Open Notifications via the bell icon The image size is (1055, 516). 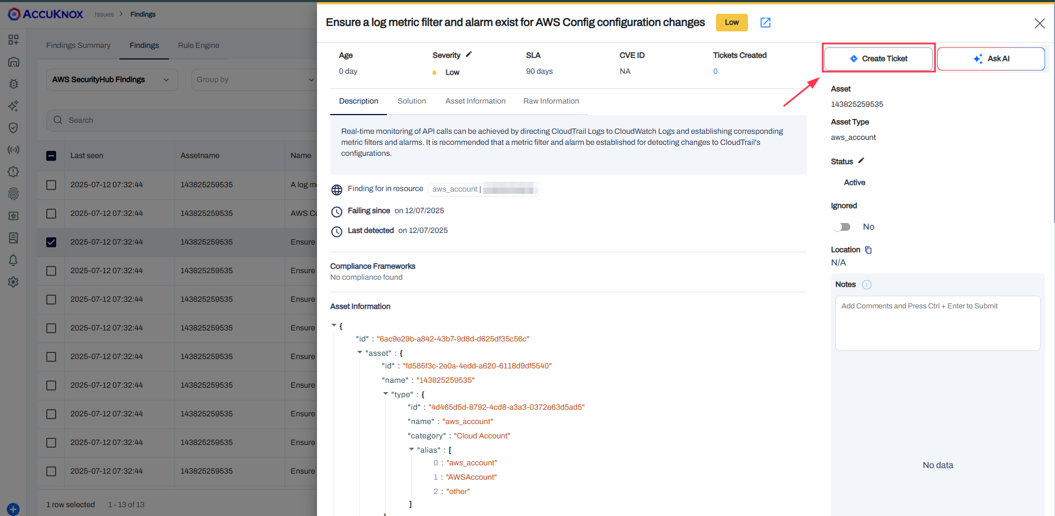(x=13, y=260)
